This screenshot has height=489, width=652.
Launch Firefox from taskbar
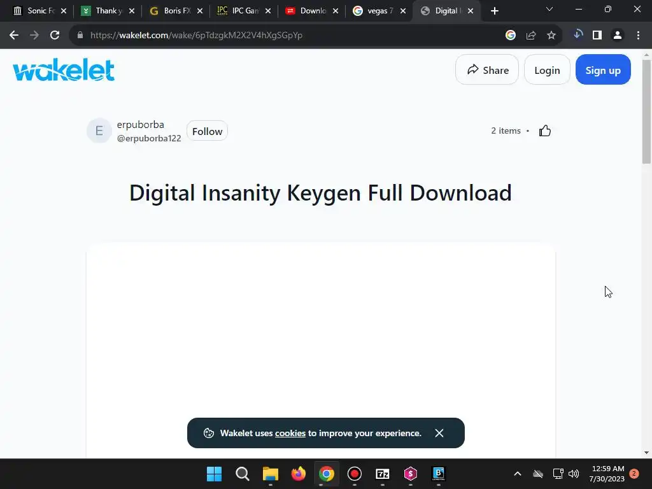click(x=298, y=474)
